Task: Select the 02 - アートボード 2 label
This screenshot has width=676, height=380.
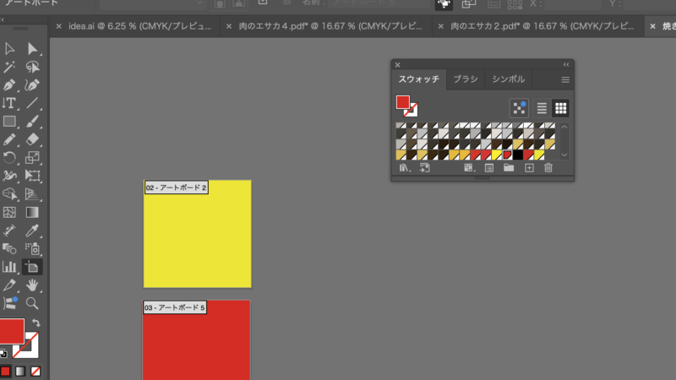Action: coord(176,187)
